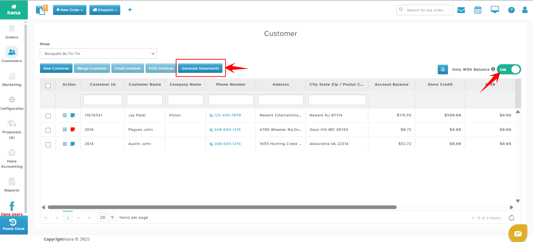
Task: Open the monitor display icon
Action: coord(495,10)
